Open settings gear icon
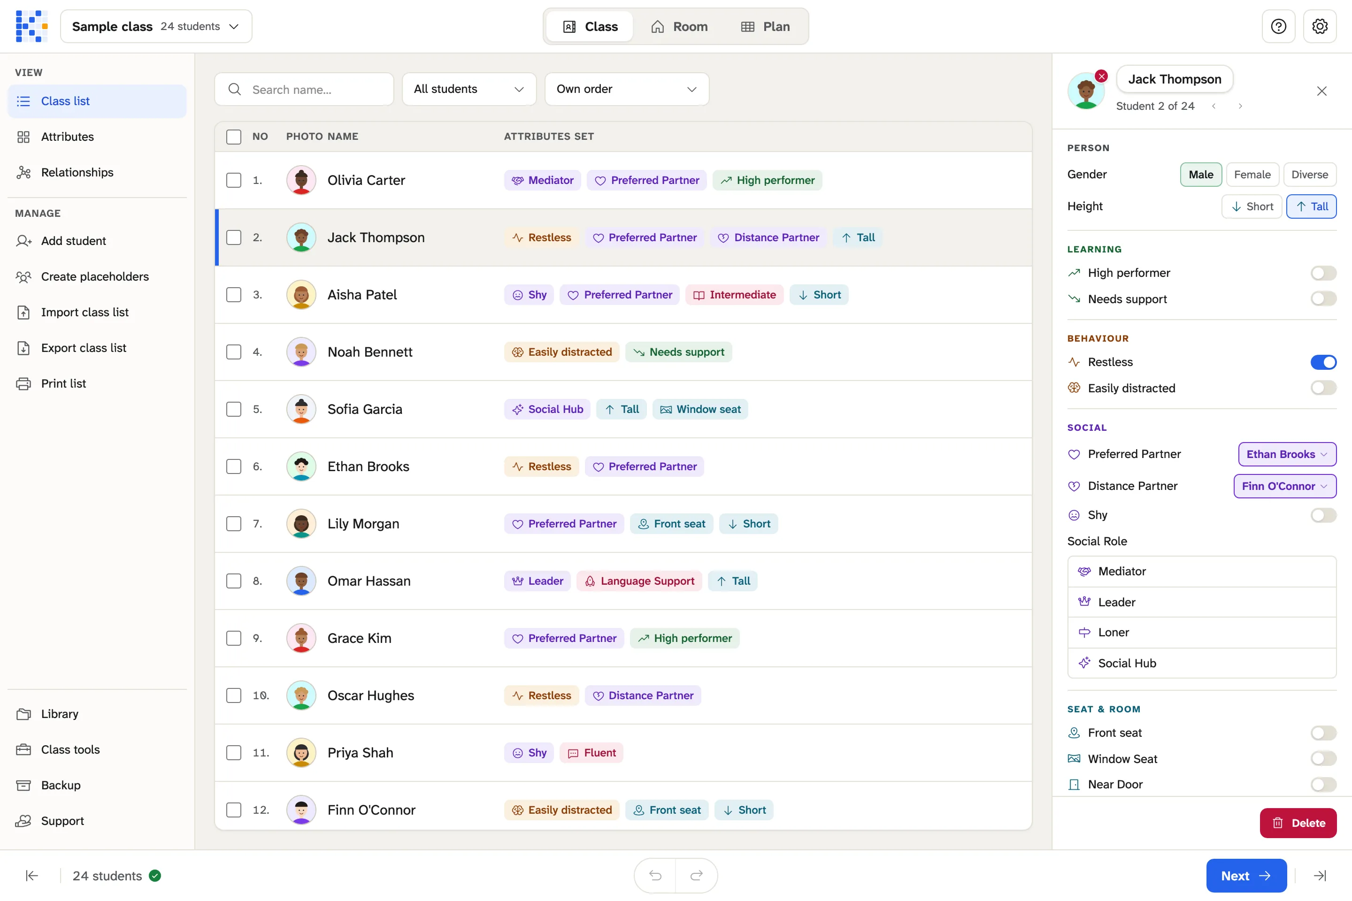The height and width of the screenshot is (901, 1352). [x=1319, y=26]
